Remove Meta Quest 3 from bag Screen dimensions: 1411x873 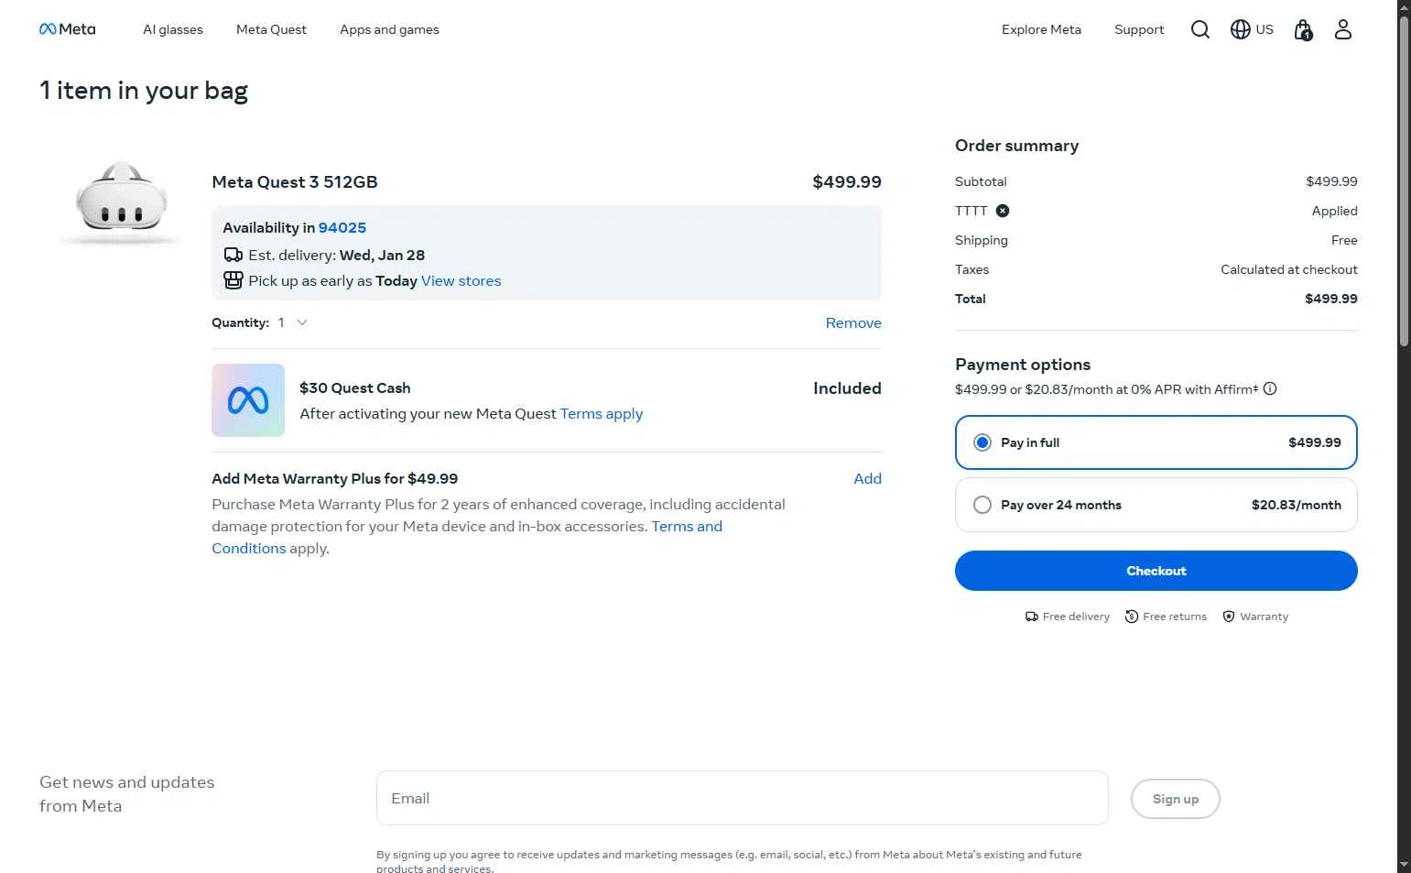(x=853, y=322)
